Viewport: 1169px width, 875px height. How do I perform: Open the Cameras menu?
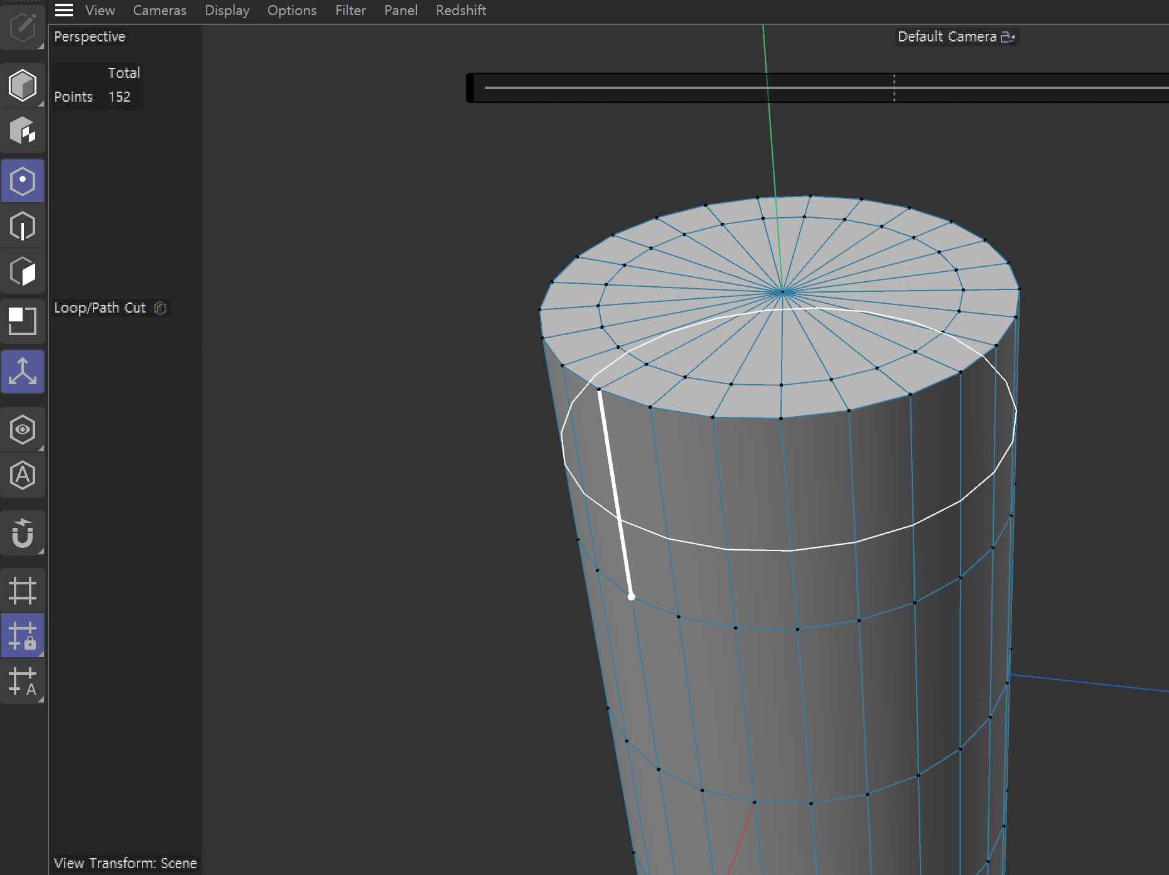159,10
